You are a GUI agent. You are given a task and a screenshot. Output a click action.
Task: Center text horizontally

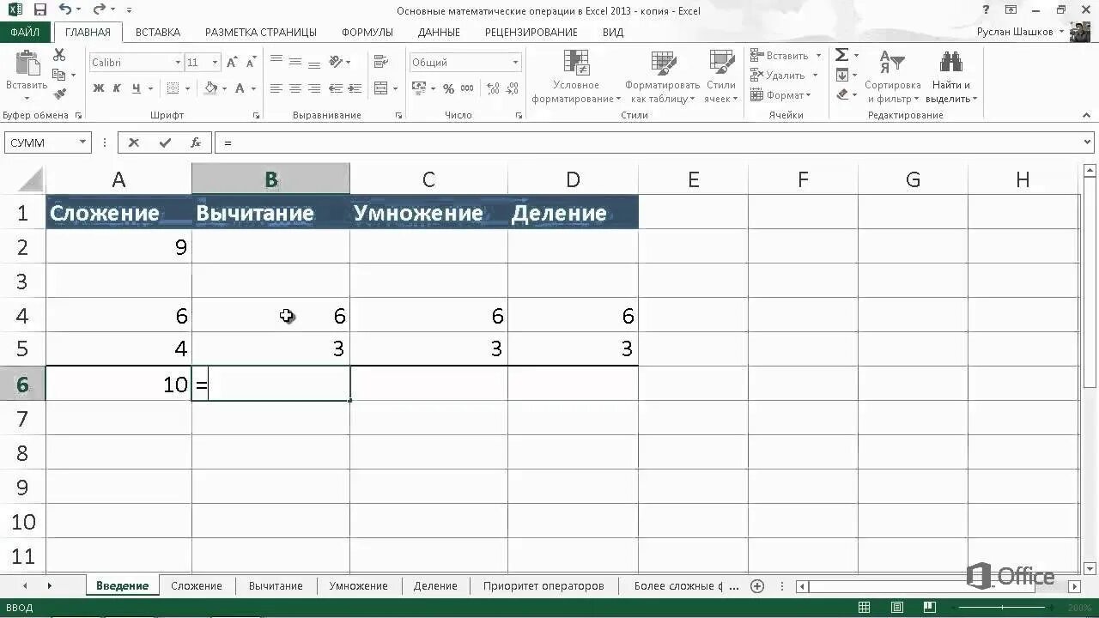click(295, 88)
